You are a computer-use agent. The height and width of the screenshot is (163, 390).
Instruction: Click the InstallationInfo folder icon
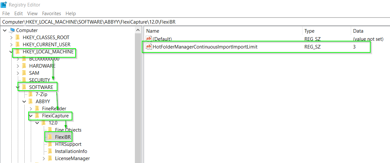click(50, 151)
